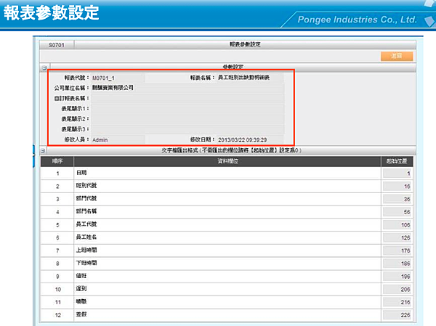Click the S0701 code tab
Screen dimensions: 436x326
pos(57,45)
